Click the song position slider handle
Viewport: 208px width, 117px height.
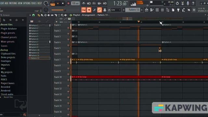65,10
